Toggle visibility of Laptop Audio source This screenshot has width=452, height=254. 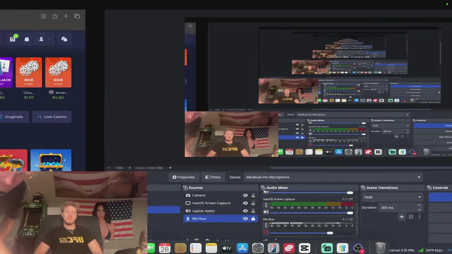pyautogui.click(x=245, y=211)
